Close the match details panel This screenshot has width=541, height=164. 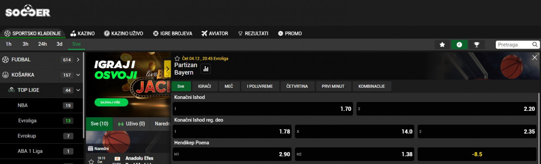pyautogui.click(x=534, y=57)
